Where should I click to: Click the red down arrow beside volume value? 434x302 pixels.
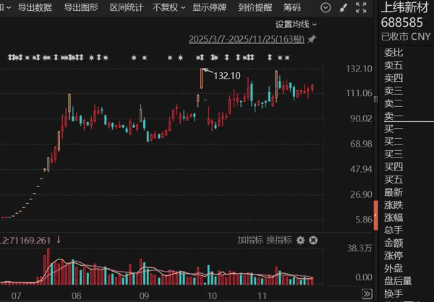point(59,240)
